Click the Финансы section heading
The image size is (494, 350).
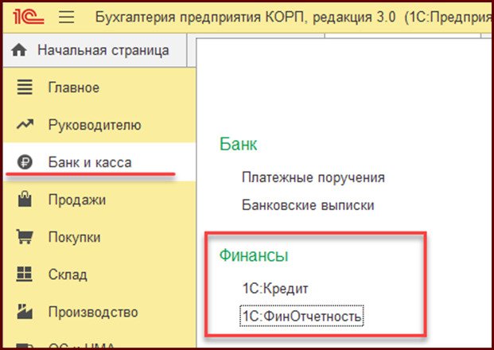[253, 255]
